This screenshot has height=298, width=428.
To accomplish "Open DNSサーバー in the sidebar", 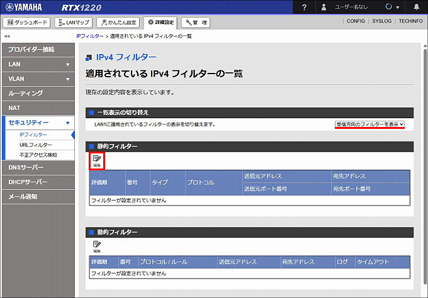I will coord(38,167).
